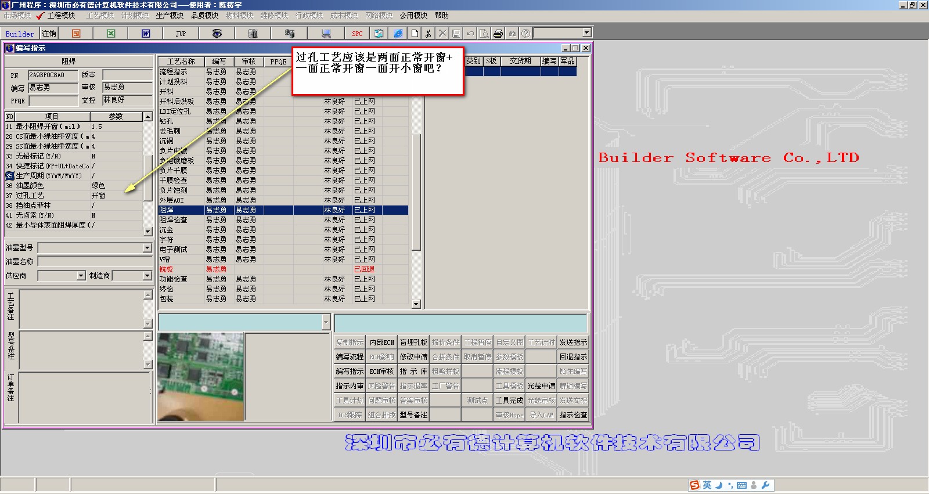Click down arrow of process list scrollbar
Screen dimensions: 929x494
coord(416,304)
